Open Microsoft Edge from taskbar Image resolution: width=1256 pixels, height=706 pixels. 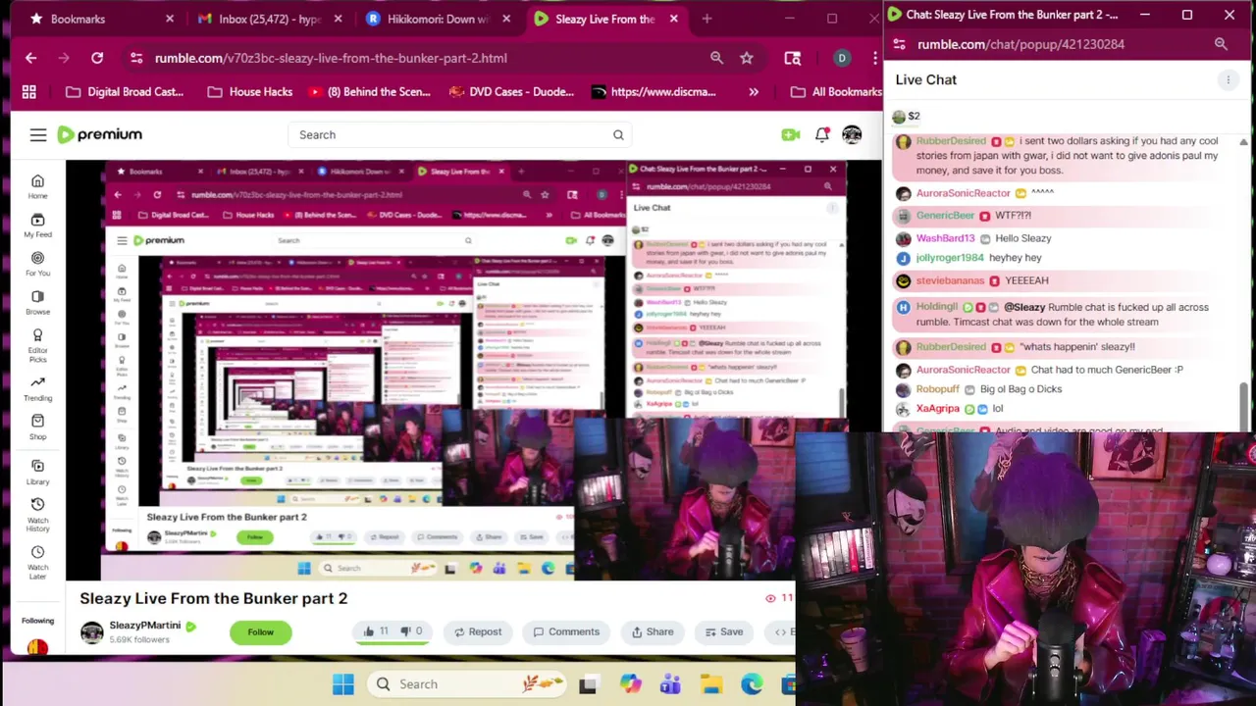coord(752,684)
